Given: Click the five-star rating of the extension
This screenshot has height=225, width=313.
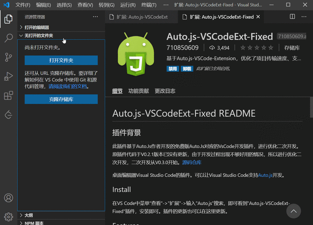Looking at the screenshot, I should click(x=257, y=48).
